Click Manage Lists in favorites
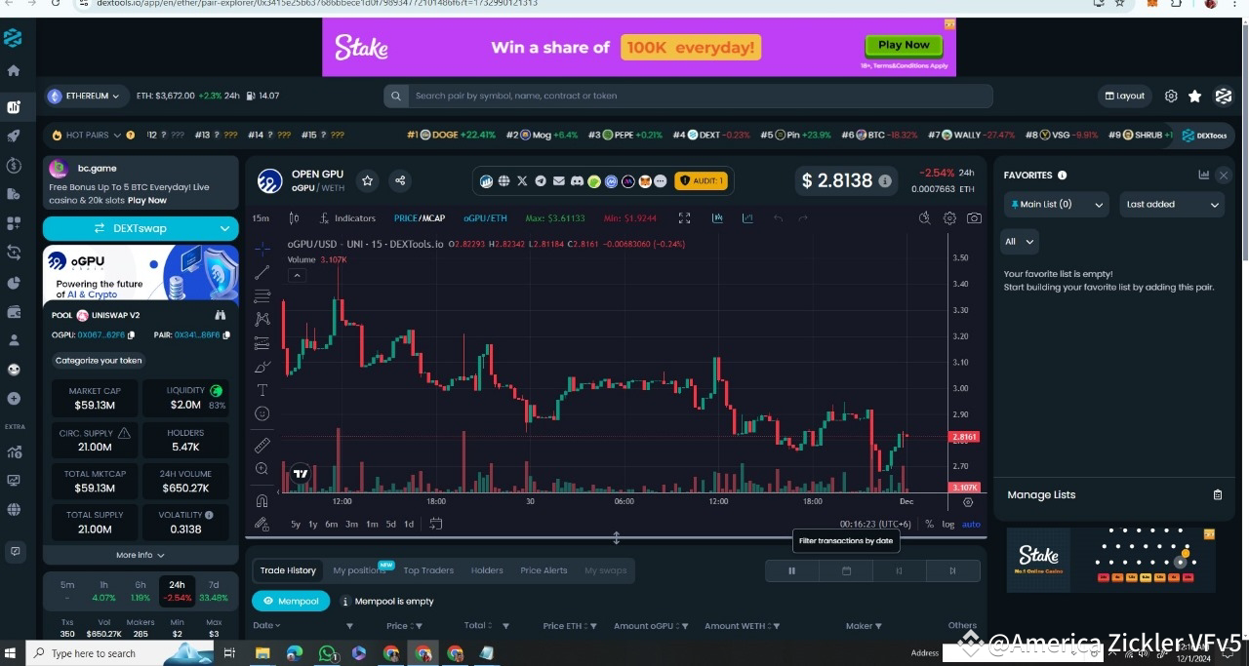 1041,495
